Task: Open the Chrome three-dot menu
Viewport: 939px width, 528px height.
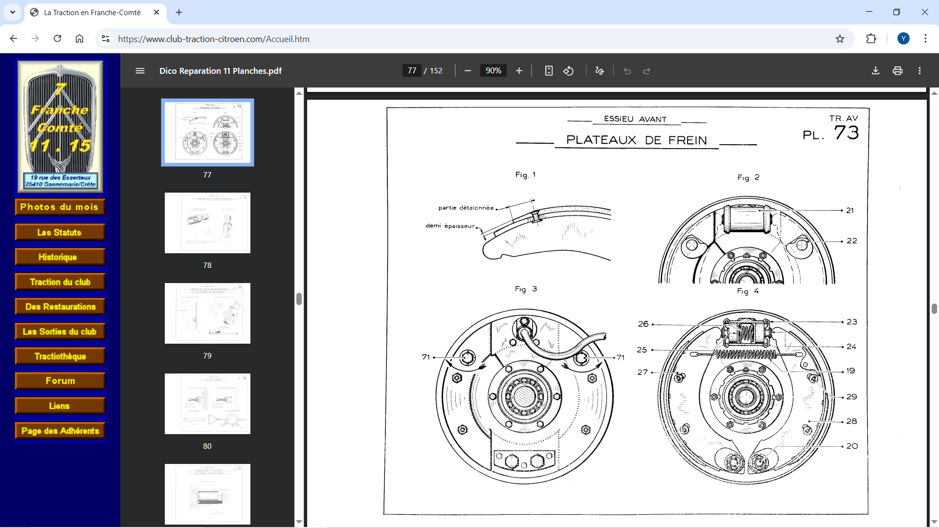Action: [925, 39]
